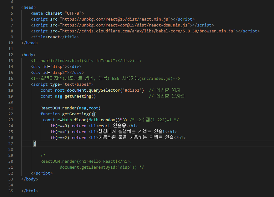Select line by clicking line number 8
The height and width of the screenshot is (197, 274).
pyautogui.click(x=12, y=31)
